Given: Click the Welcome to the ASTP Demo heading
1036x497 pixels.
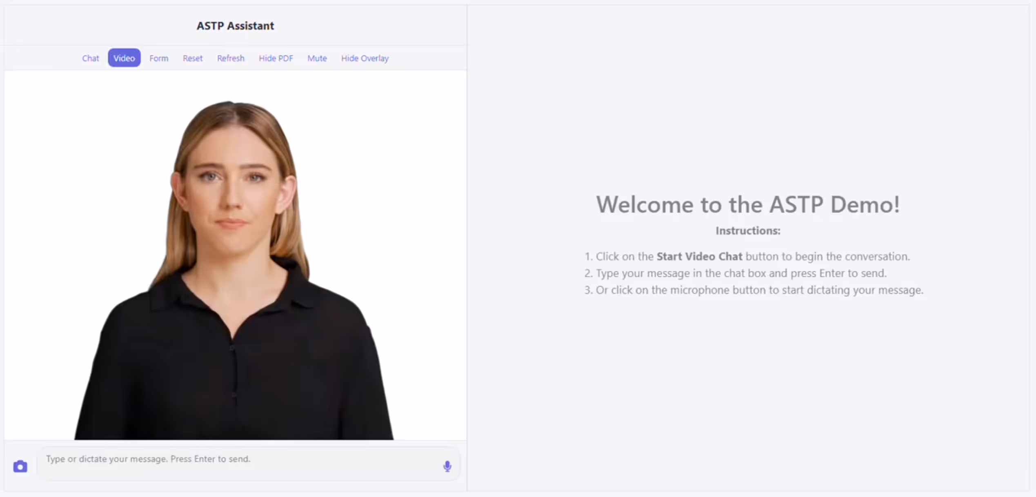Looking at the screenshot, I should pyautogui.click(x=747, y=204).
